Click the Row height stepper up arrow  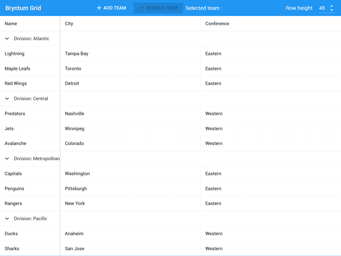click(x=331, y=6)
